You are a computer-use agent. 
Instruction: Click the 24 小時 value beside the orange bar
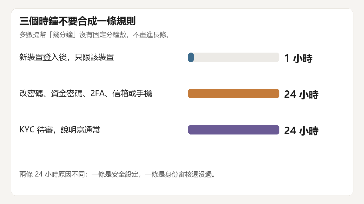tap(301, 95)
